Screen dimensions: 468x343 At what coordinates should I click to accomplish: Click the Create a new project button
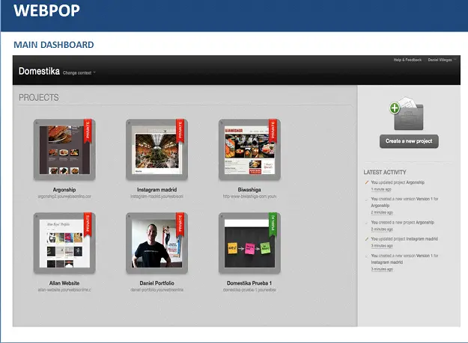pos(409,141)
